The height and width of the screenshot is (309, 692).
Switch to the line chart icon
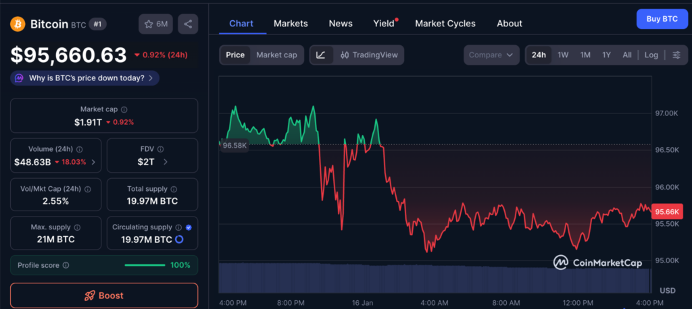tap(321, 55)
